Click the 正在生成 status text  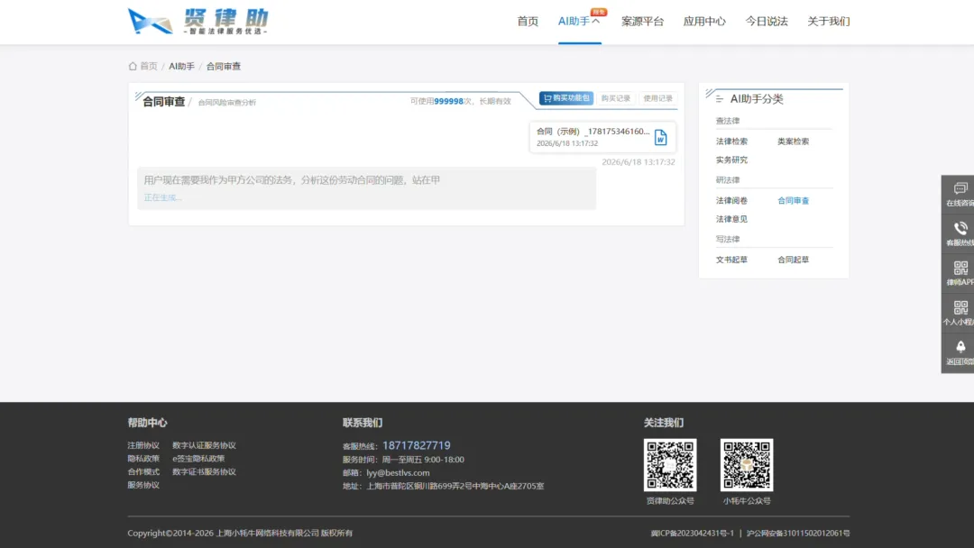pos(162,197)
